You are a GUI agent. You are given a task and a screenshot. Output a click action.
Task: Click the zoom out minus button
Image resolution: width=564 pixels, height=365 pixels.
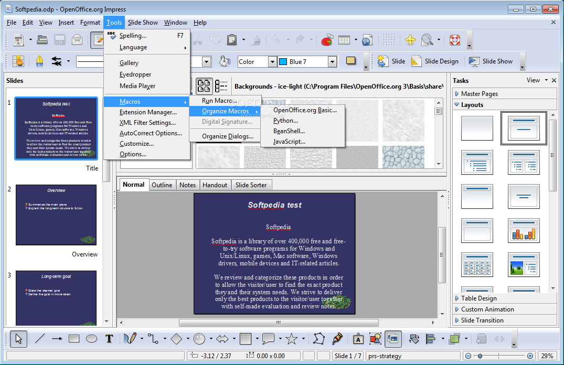468,356
